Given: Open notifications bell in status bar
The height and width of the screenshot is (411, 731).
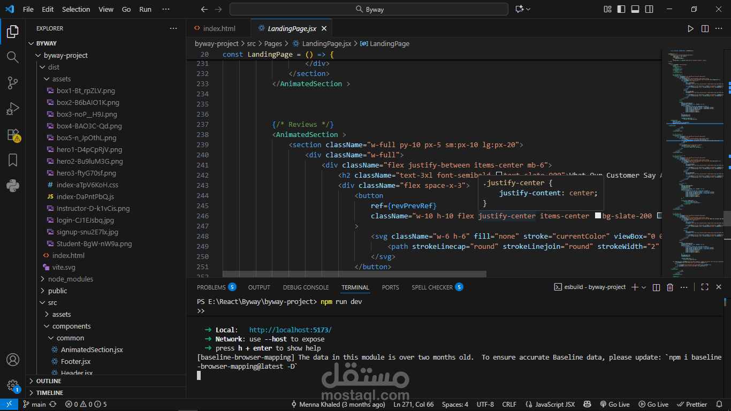Looking at the screenshot, I should click(719, 405).
